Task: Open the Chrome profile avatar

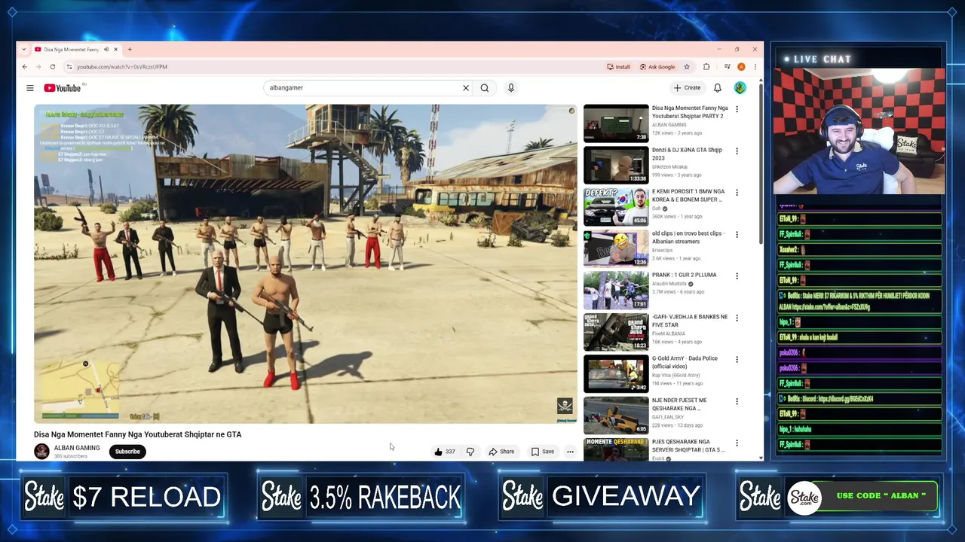Action: (x=741, y=67)
